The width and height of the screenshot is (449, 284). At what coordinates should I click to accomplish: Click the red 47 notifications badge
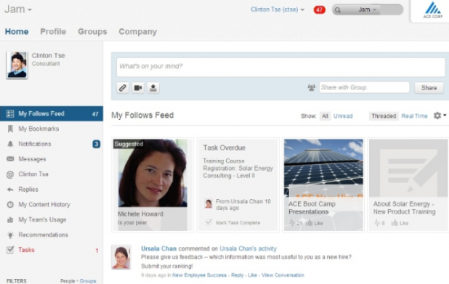pyautogui.click(x=319, y=9)
